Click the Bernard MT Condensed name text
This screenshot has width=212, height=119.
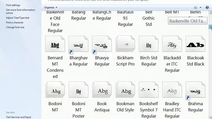pos(55,67)
